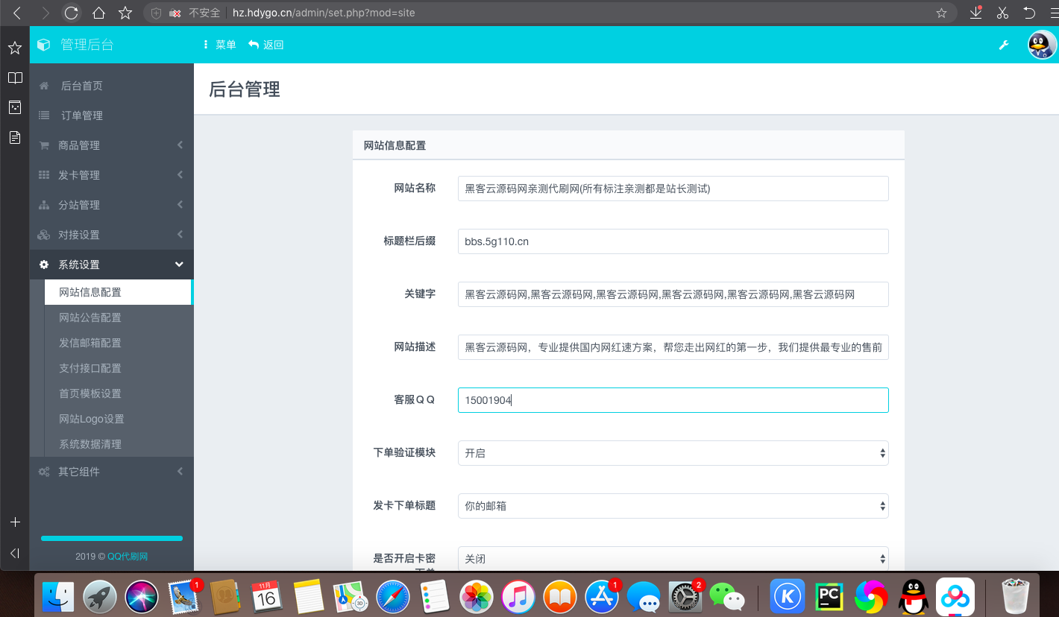Open PyCharm from the dock
The width and height of the screenshot is (1059, 617).
(x=829, y=596)
